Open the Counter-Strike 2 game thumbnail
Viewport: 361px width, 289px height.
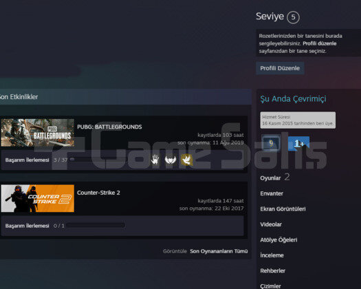pyautogui.click(x=38, y=198)
